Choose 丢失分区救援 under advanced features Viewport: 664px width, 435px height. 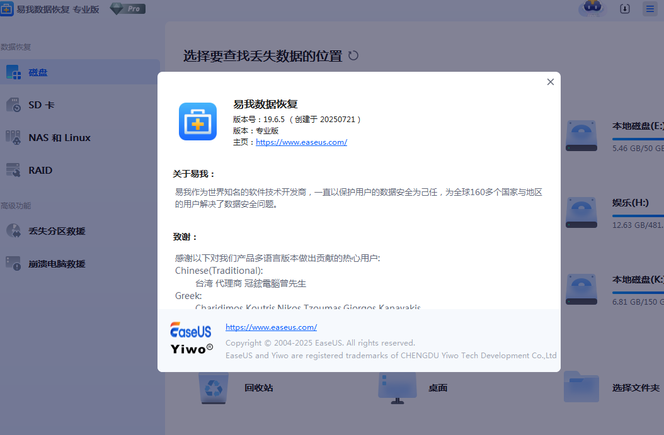click(x=57, y=231)
